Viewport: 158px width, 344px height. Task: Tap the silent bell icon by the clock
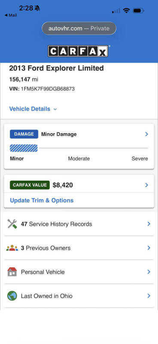[x=37, y=8]
